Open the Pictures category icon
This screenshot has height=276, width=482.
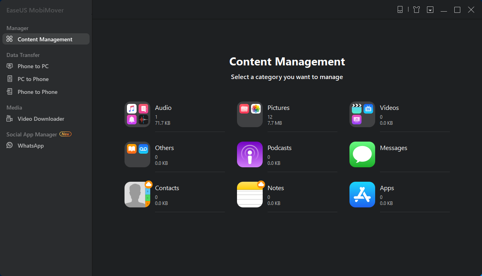click(x=250, y=114)
